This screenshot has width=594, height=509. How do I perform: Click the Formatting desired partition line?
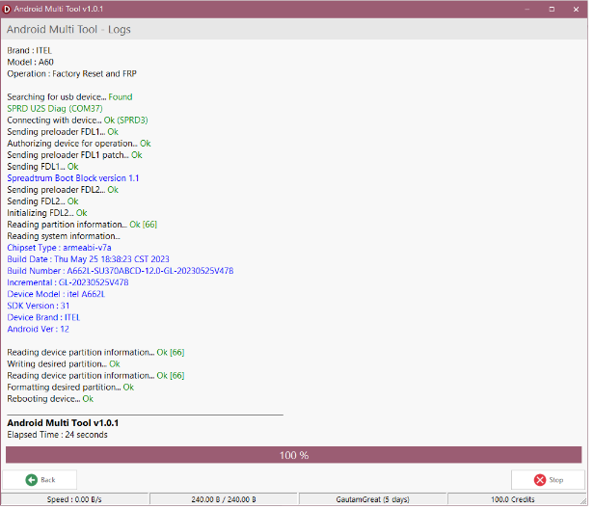click(x=70, y=389)
